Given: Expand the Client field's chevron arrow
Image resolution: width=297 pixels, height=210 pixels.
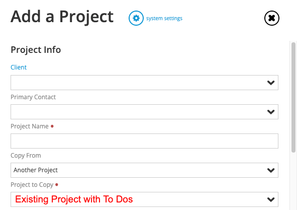Looking at the screenshot, I should (271, 83).
